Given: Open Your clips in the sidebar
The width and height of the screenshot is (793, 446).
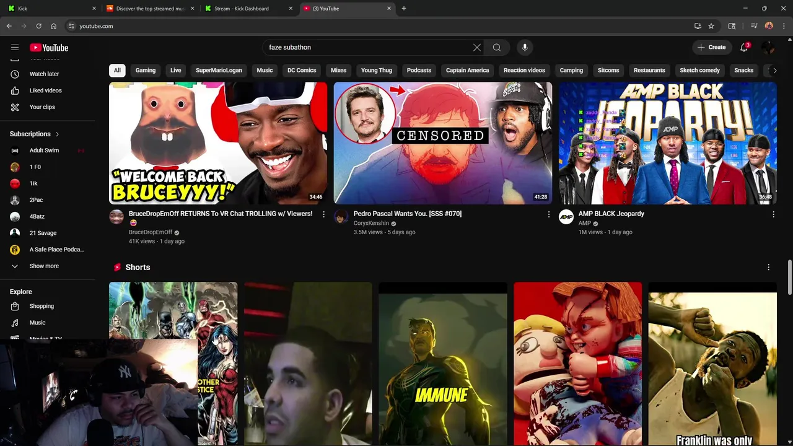Looking at the screenshot, I should click(42, 107).
